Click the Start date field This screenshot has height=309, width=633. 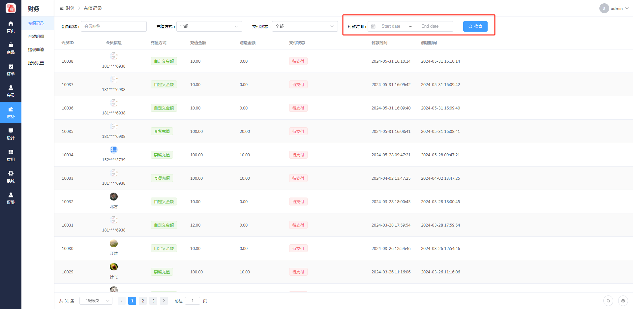391,26
